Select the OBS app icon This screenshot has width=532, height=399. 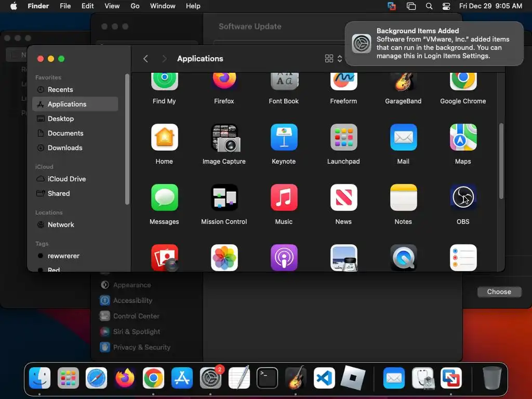tap(463, 197)
